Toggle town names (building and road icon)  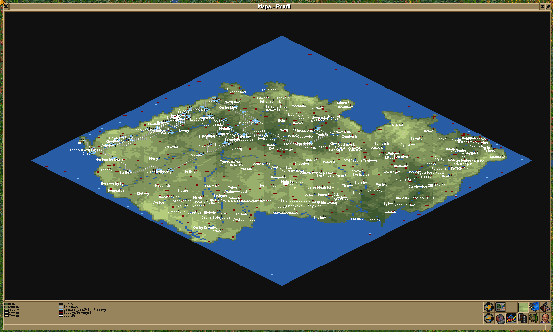pos(500,318)
